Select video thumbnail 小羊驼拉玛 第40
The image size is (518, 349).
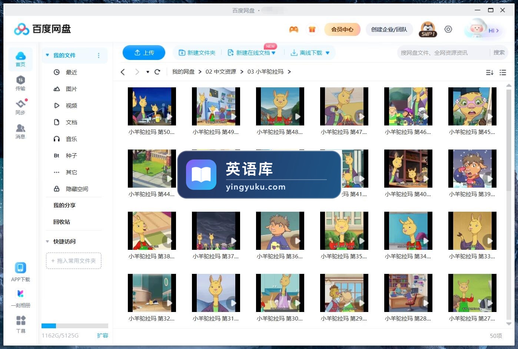(408, 168)
